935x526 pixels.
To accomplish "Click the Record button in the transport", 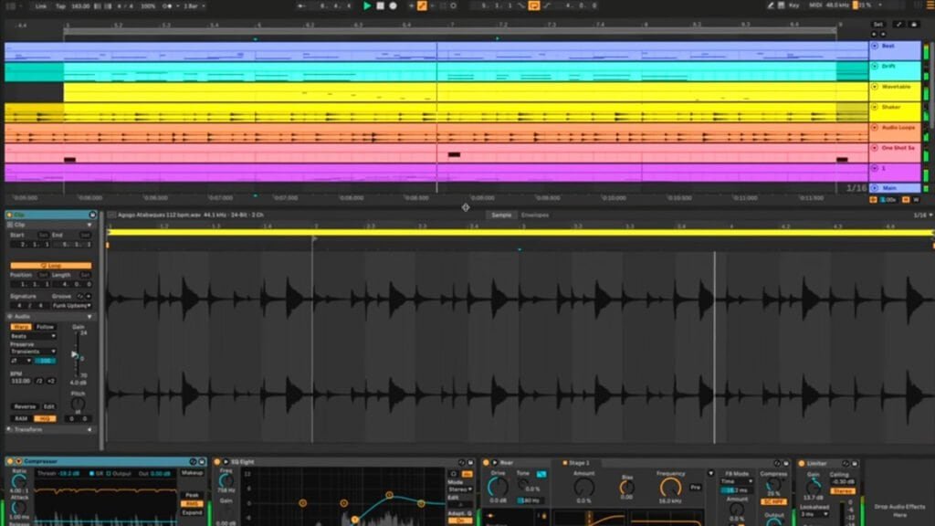I will point(393,6).
